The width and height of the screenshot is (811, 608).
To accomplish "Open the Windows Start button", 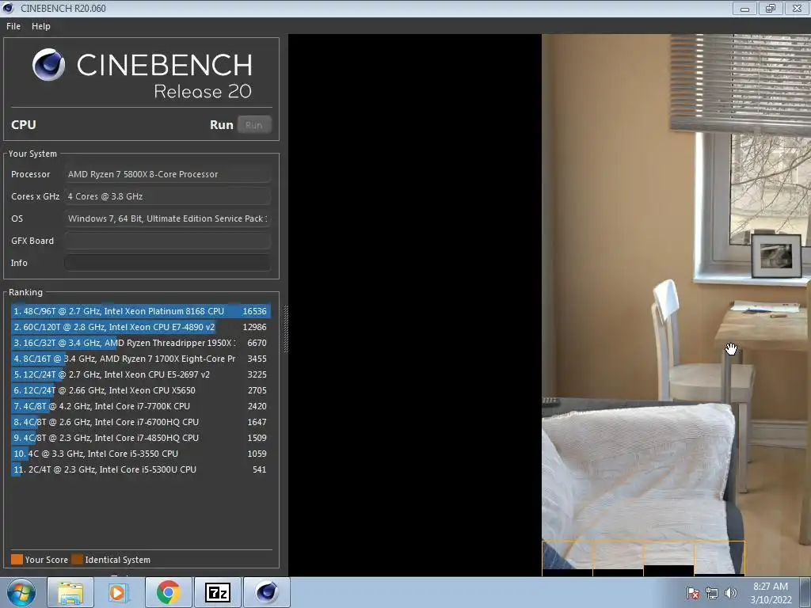I will coord(21,592).
